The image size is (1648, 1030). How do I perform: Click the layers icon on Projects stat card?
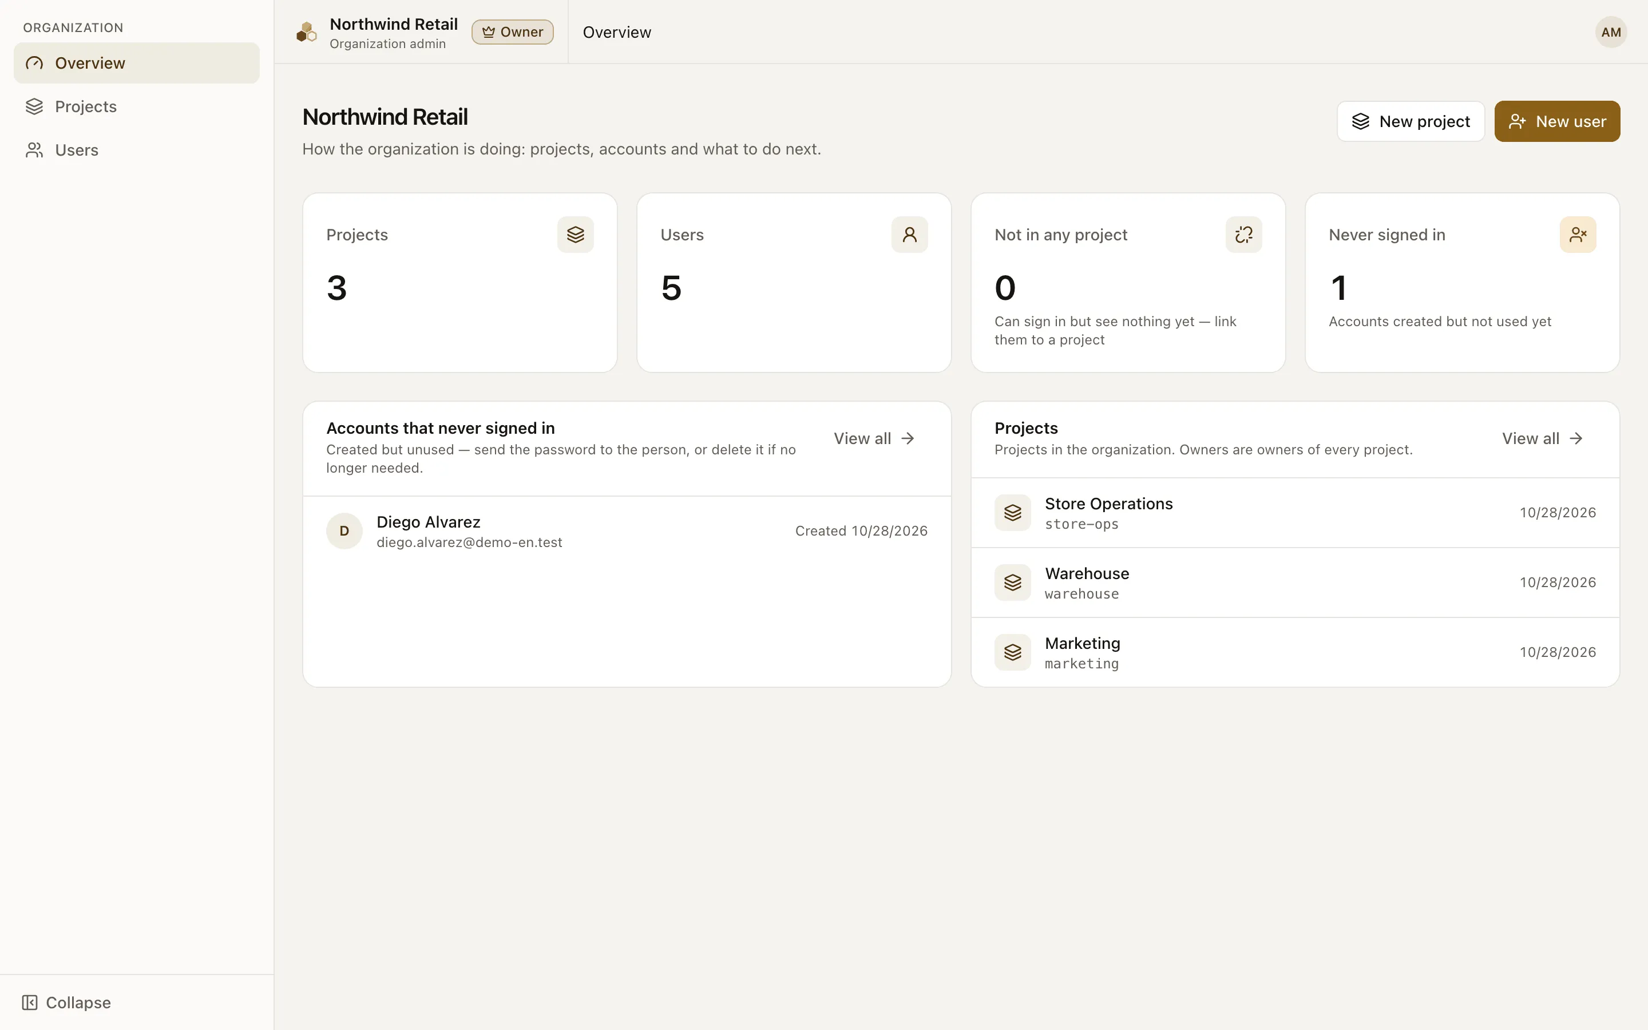pyautogui.click(x=576, y=235)
